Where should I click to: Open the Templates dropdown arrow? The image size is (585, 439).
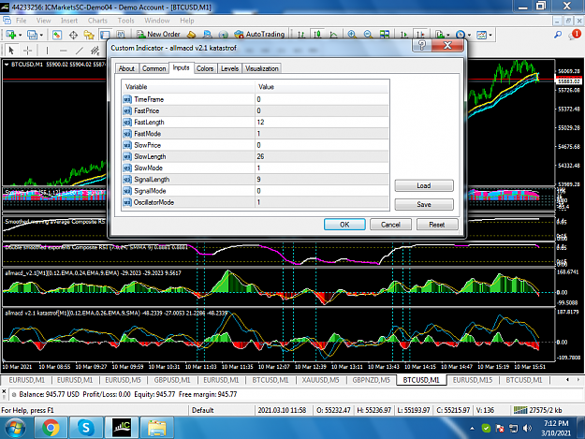(x=490, y=35)
